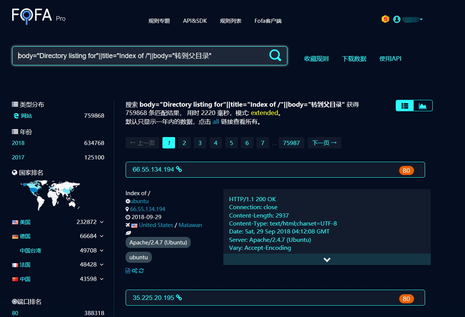Open the API&SDK menu item
This screenshot has height=317, width=465.
point(195,21)
